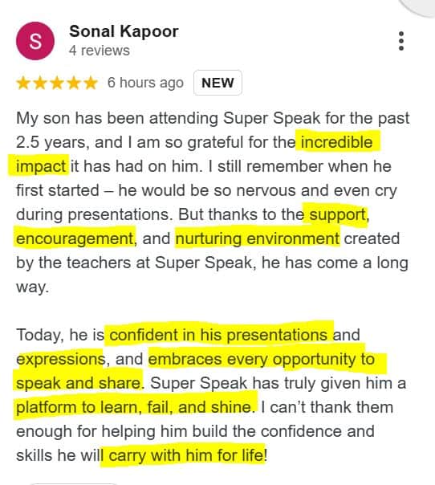Click the NEW badge next to timestamp
435x485 pixels.
pyautogui.click(x=217, y=83)
